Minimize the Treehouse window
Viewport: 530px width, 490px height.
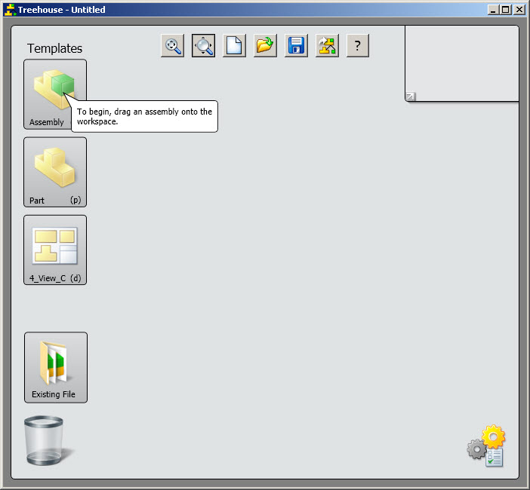point(493,10)
